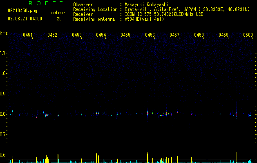Screen dimensions: 257x163
Task: Click the meteor label
Action: 58,13
